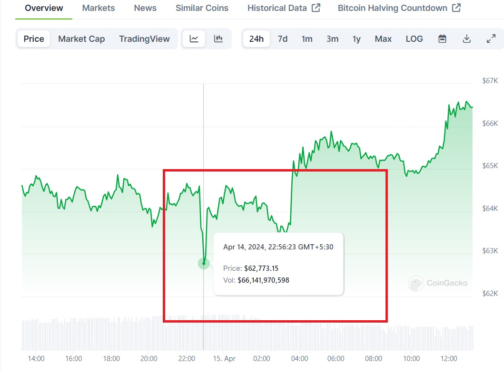Switch chart to Market Cap view
The width and height of the screenshot is (504, 372).
(x=81, y=39)
